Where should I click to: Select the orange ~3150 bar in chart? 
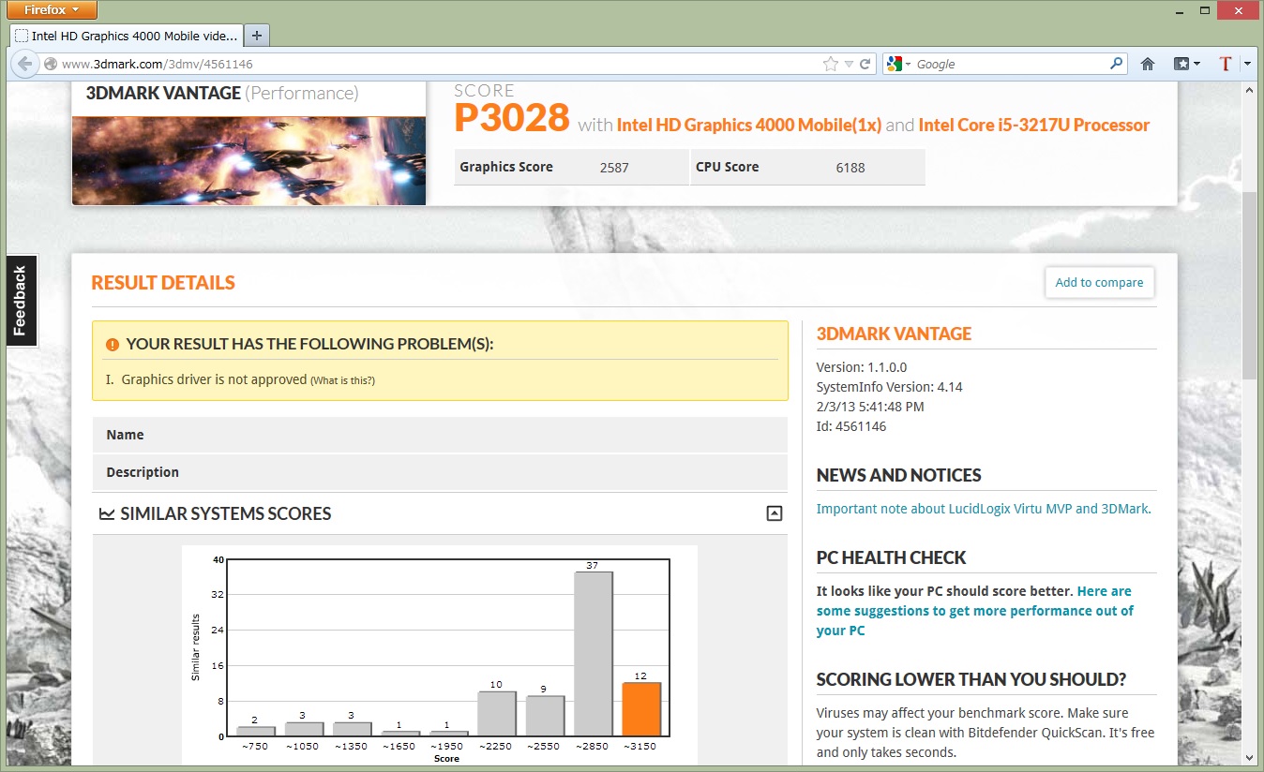(641, 709)
